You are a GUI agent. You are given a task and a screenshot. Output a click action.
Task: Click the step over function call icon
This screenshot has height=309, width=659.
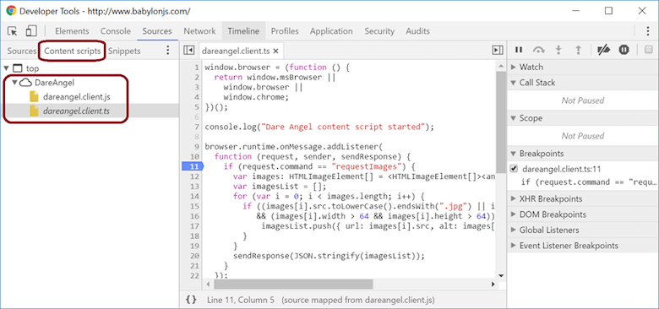(x=538, y=50)
